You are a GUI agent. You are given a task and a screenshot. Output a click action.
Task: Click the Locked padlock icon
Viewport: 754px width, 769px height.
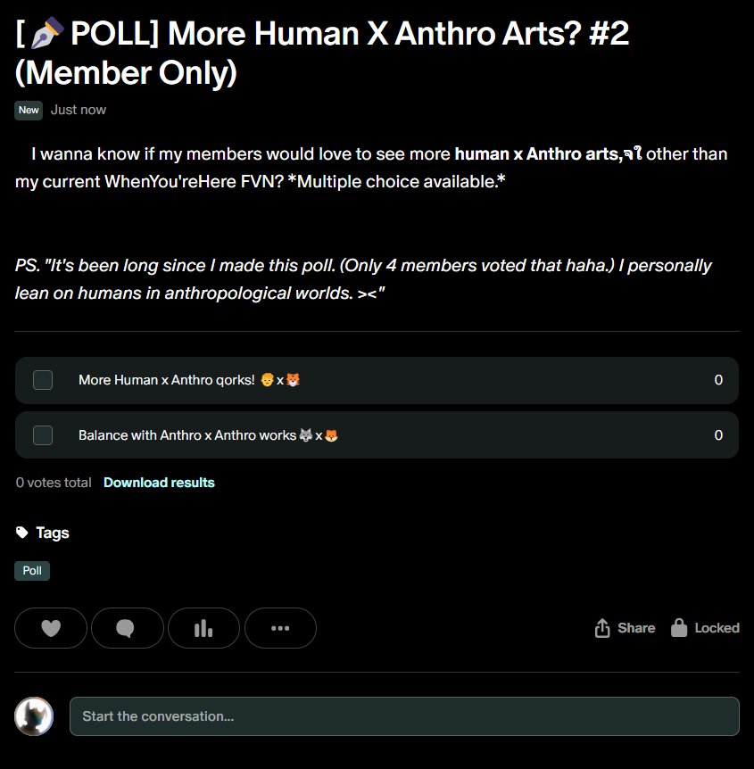[679, 628]
